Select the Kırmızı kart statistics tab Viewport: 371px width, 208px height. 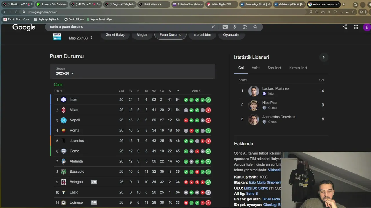point(298,68)
